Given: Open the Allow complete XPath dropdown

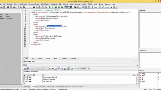Looking at the screenshot, I should click(48, 69).
